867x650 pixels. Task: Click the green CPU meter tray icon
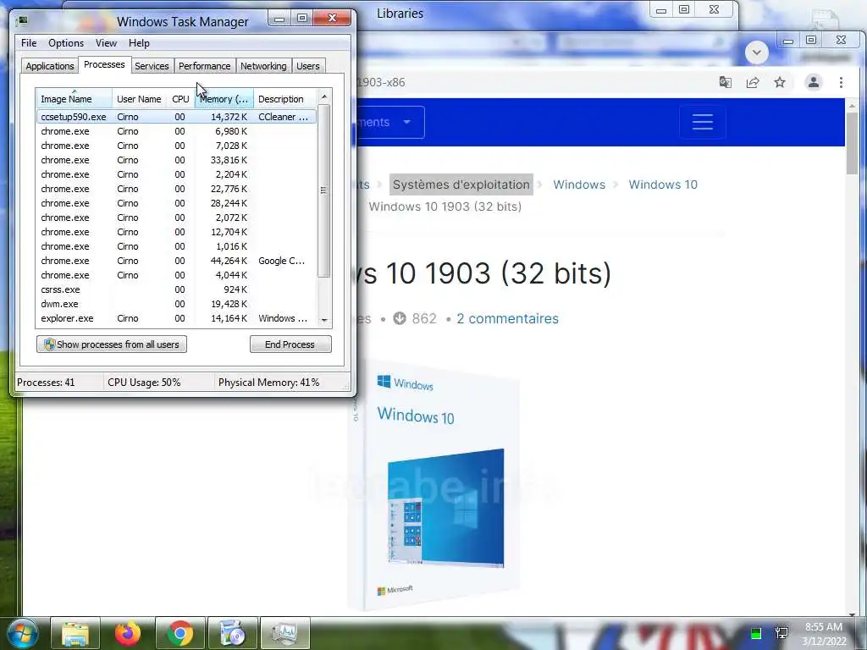click(x=756, y=633)
